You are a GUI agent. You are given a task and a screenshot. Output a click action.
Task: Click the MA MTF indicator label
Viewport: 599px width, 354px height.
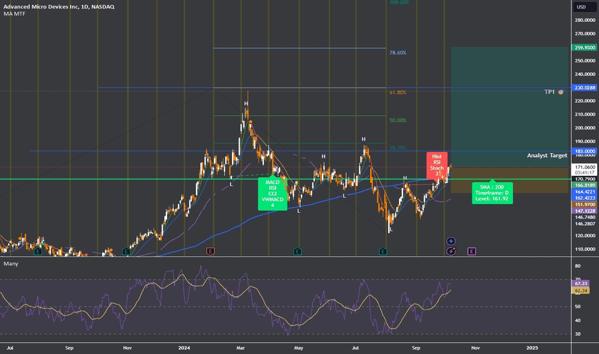(15, 14)
